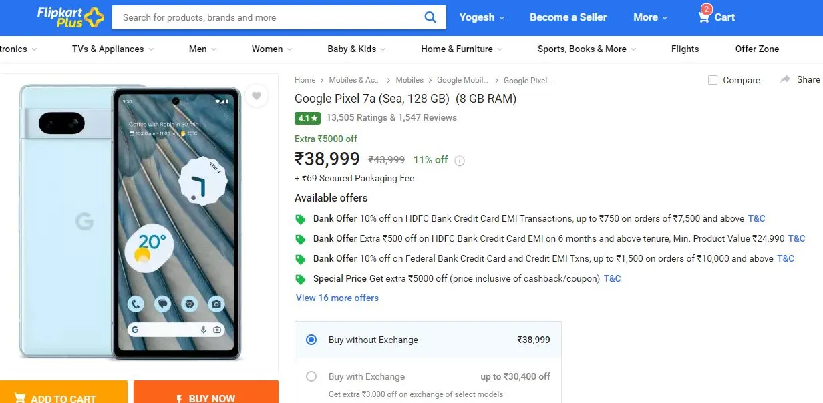This screenshot has width=823, height=403.
Task: Click the search magnifier icon
Action: click(x=430, y=17)
